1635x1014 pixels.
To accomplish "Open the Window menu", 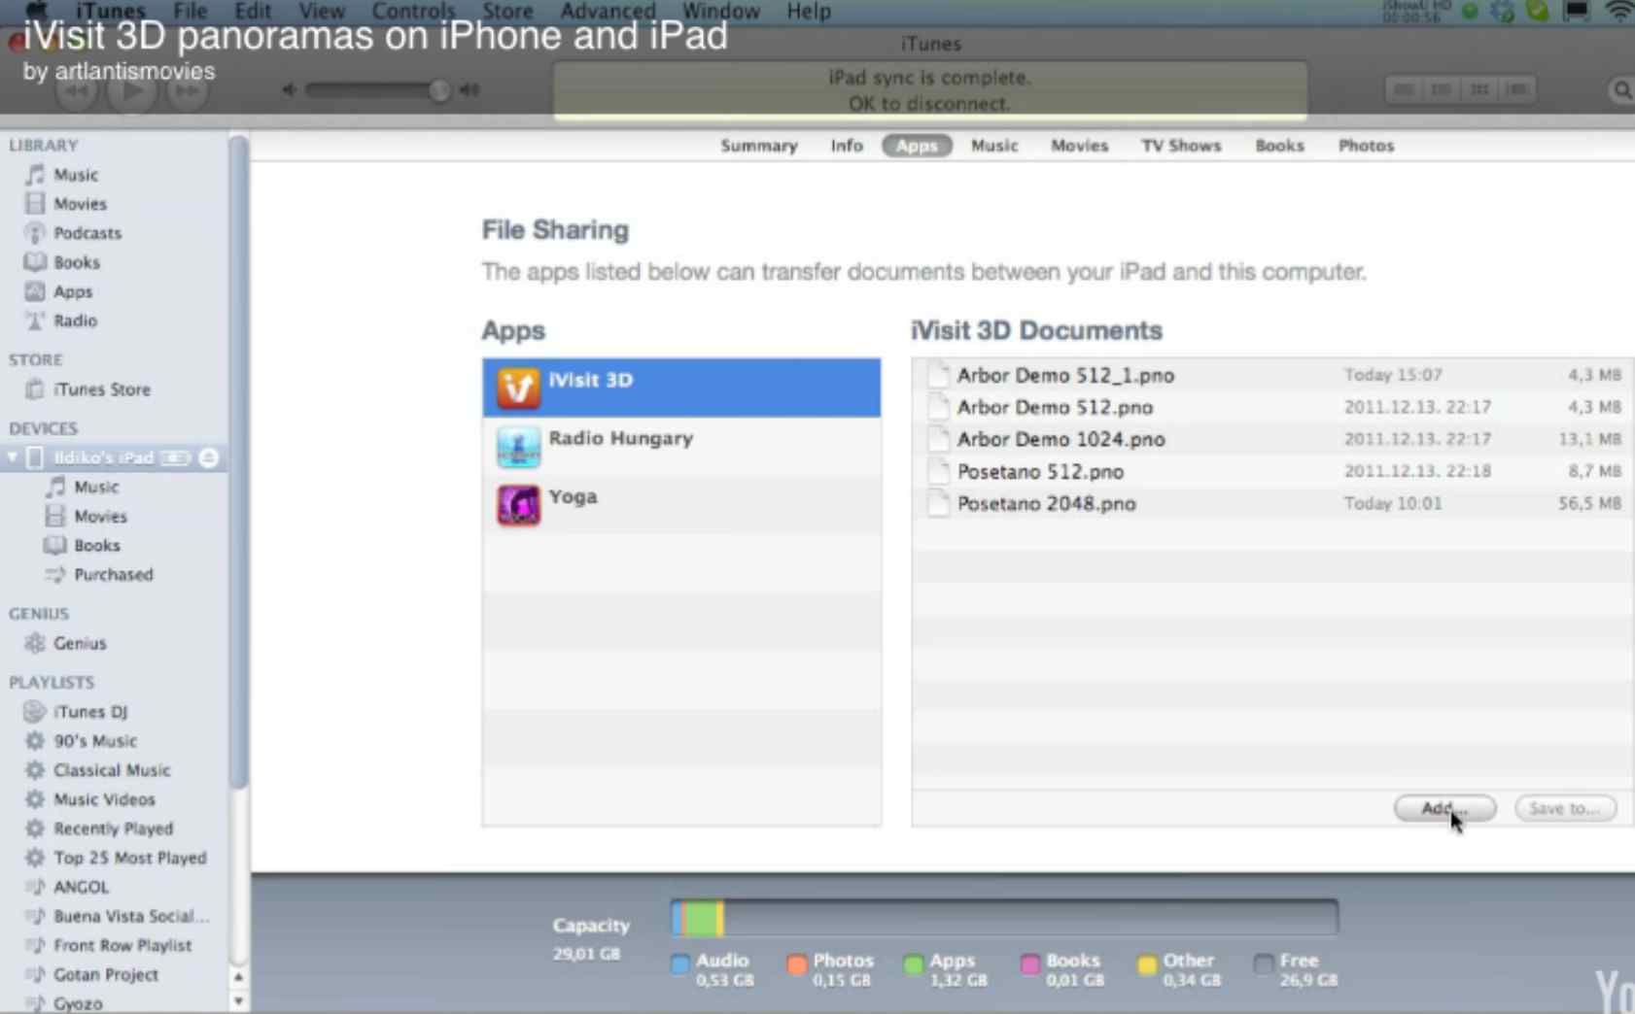I will (720, 12).
